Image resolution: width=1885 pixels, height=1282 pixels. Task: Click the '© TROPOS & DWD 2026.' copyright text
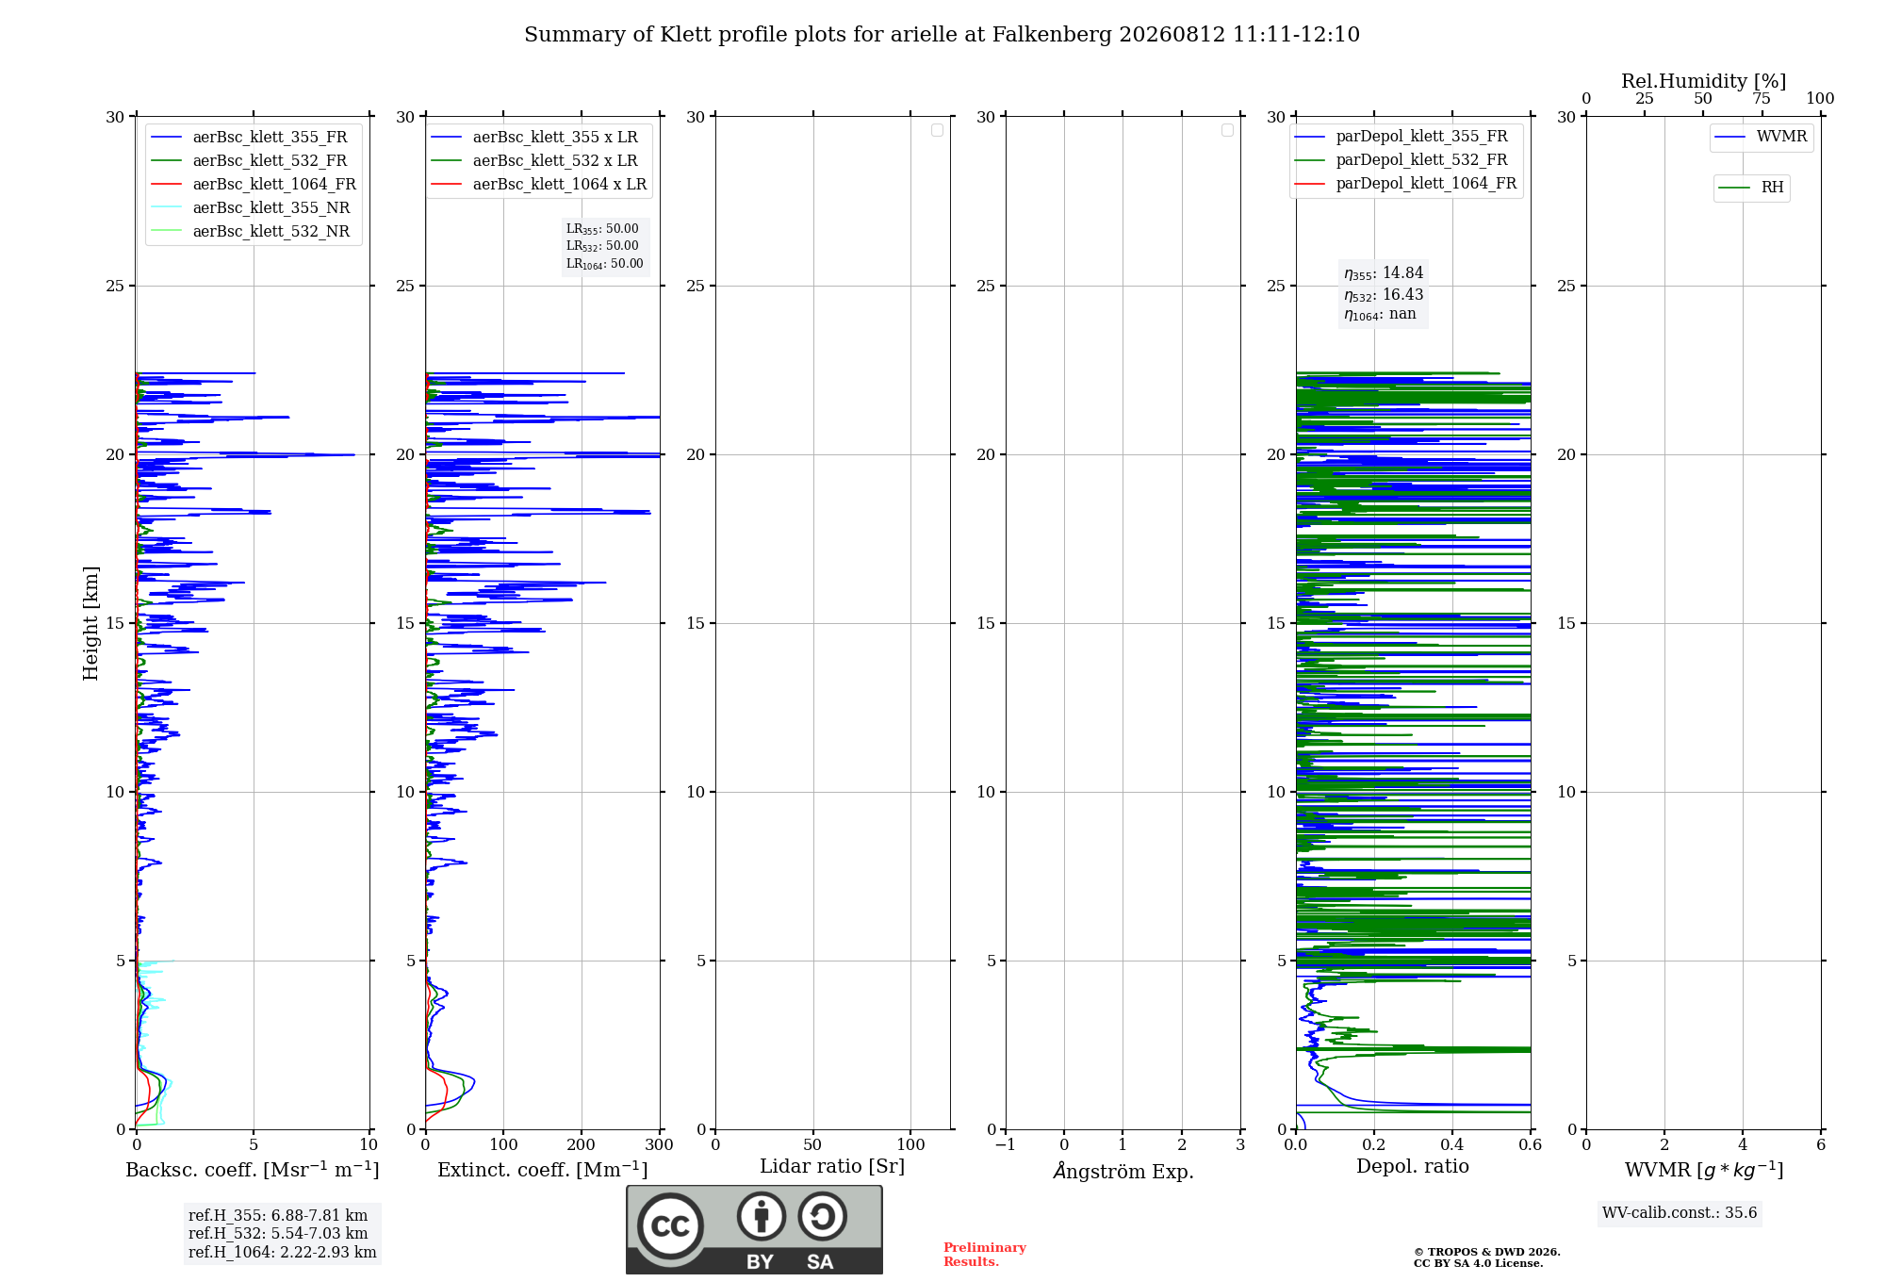click(1486, 1252)
